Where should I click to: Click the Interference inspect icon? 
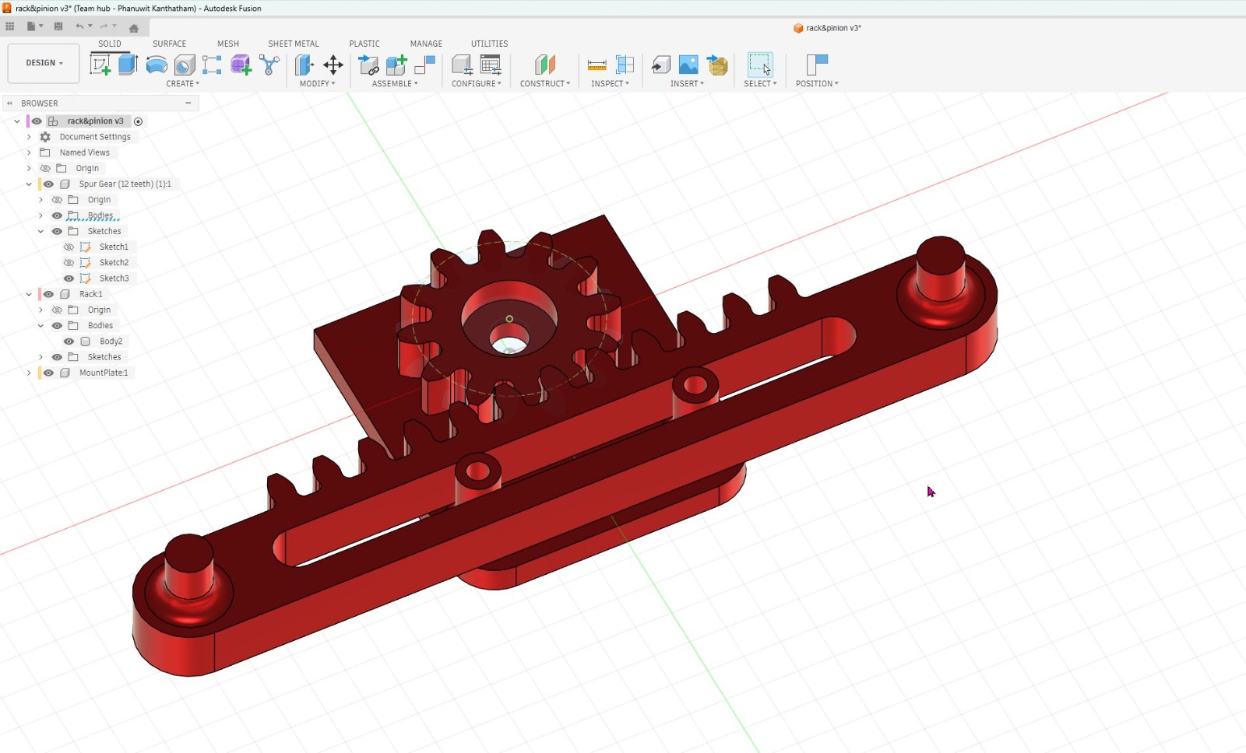625,65
